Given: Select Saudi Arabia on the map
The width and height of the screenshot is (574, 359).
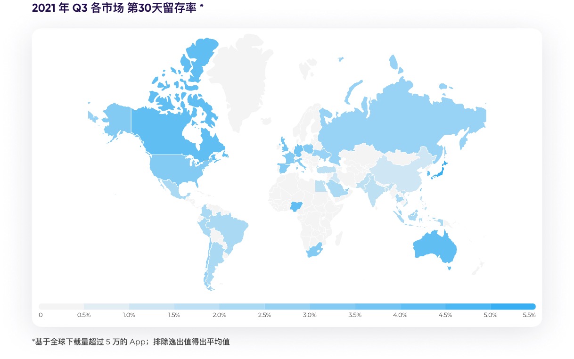Looking at the screenshot, I should tap(336, 188).
